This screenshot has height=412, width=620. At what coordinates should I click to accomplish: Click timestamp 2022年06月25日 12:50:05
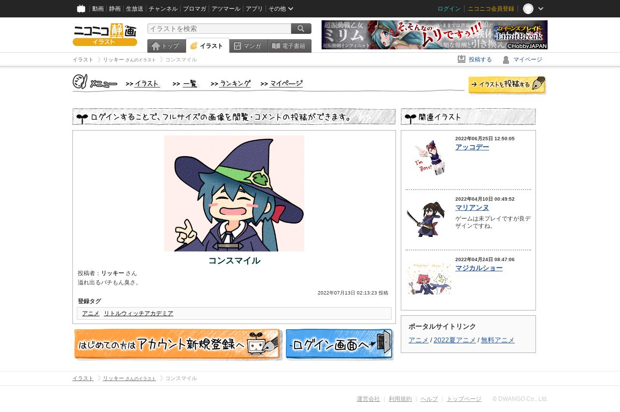point(485,139)
